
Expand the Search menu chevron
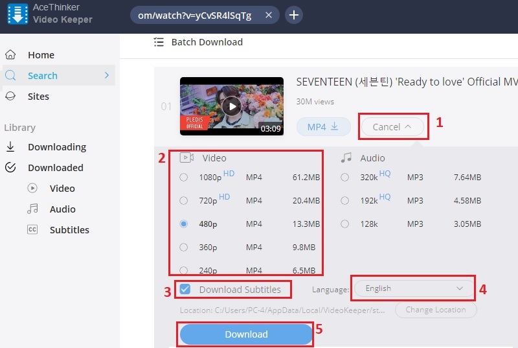point(107,75)
